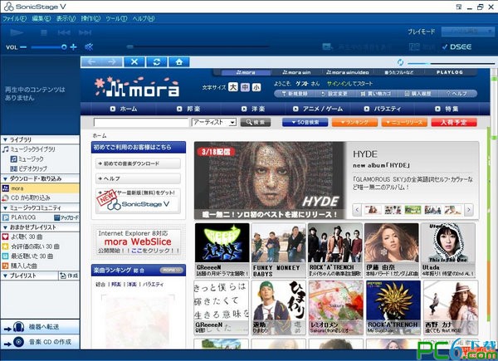Click the 作成 playlist create button
Viewport: 498px width, 361px height.
pyautogui.click(x=69, y=276)
